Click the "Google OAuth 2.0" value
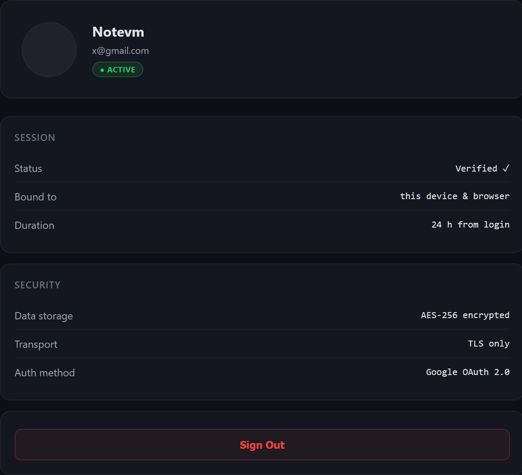Screen dimensions: 522x475 tap(467, 372)
